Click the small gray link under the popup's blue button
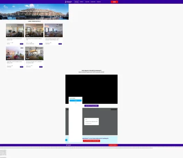The image size is (183, 158). coord(76,103)
